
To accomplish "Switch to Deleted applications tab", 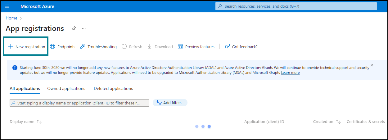I will (x=113, y=88).
